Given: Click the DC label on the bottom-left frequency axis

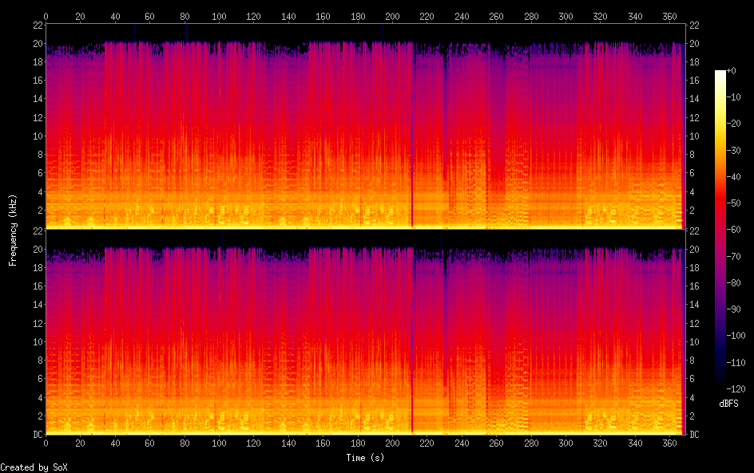Looking at the screenshot, I should tap(38, 435).
